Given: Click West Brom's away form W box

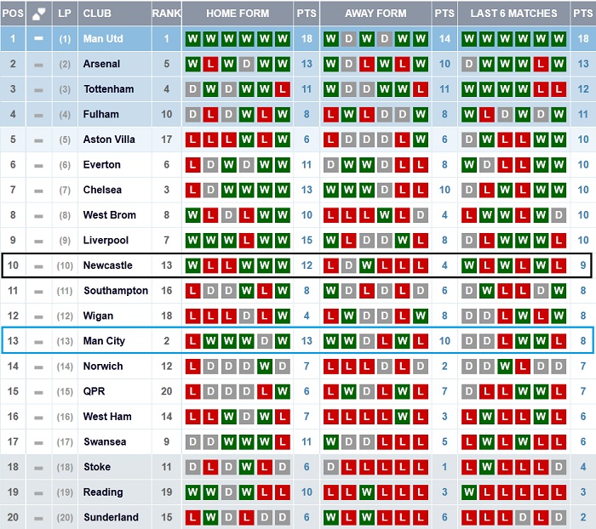Looking at the screenshot, I should pos(385,215).
